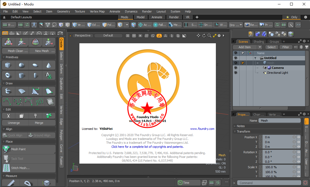The height and width of the screenshot is (187, 310).
Task: Click the Edges selection mode button
Action: pyautogui.click(x=93, y=25)
